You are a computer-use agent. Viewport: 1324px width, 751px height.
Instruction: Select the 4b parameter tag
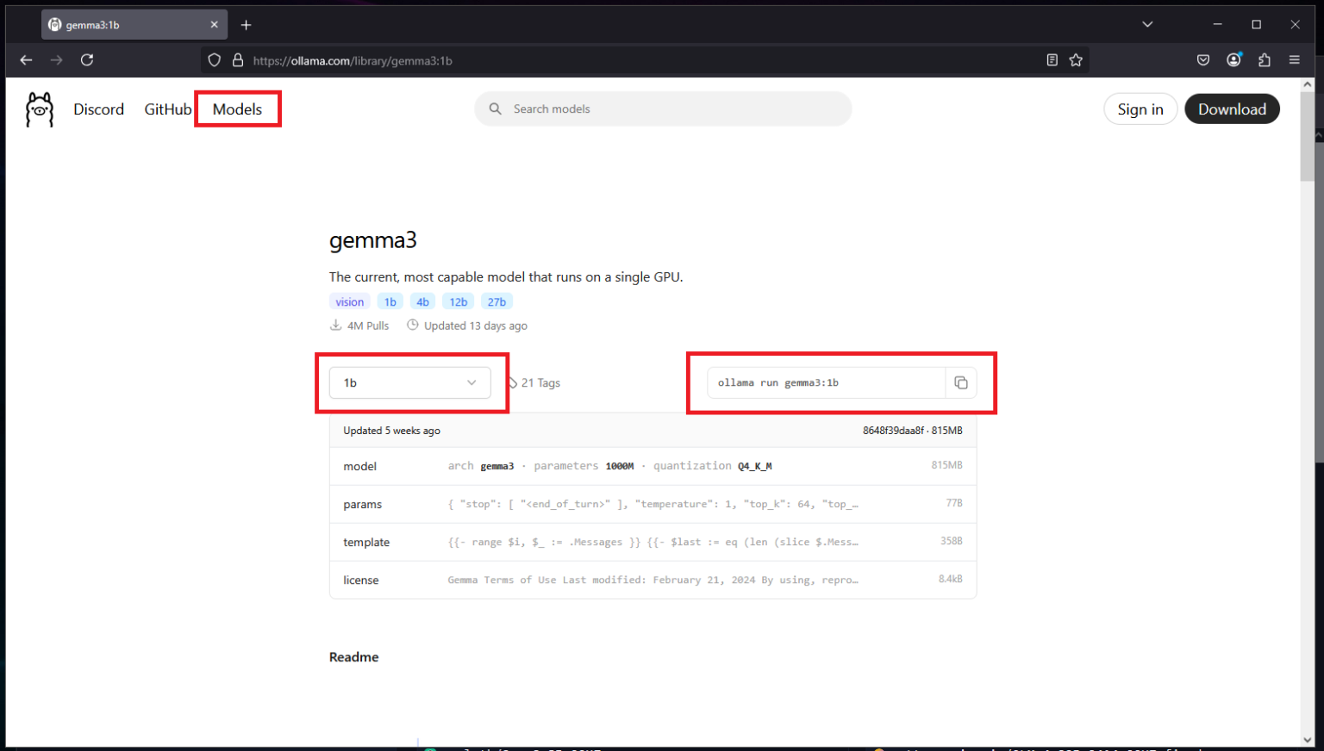tap(422, 301)
